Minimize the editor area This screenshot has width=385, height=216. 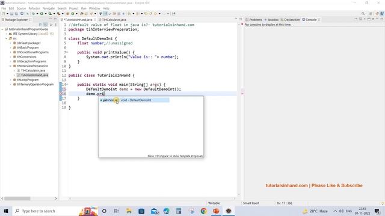point(236,19)
